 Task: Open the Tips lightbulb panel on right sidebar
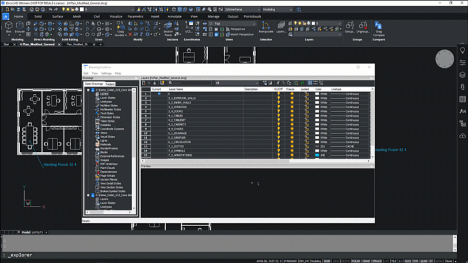point(462,51)
